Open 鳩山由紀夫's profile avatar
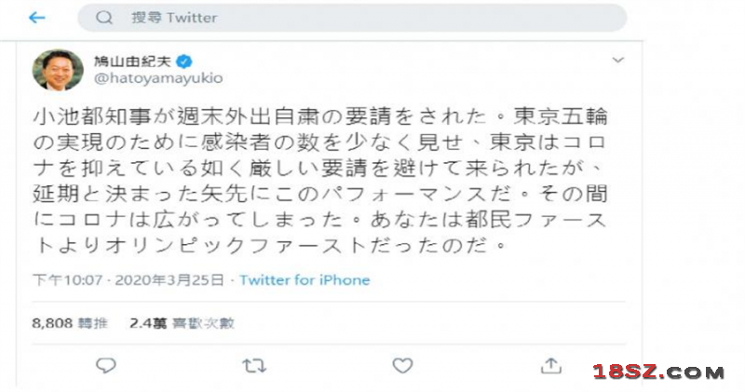The height and width of the screenshot is (392, 745). click(57, 70)
